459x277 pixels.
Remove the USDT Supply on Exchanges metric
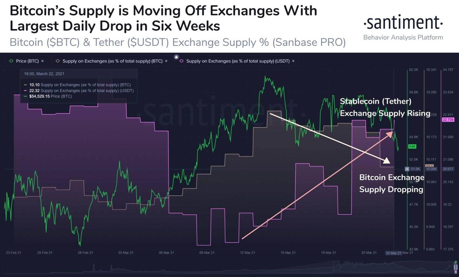(x=293, y=61)
